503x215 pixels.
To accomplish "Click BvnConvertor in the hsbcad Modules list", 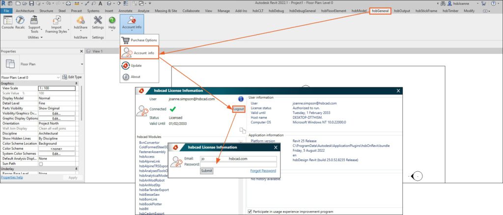I will click(149, 142).
